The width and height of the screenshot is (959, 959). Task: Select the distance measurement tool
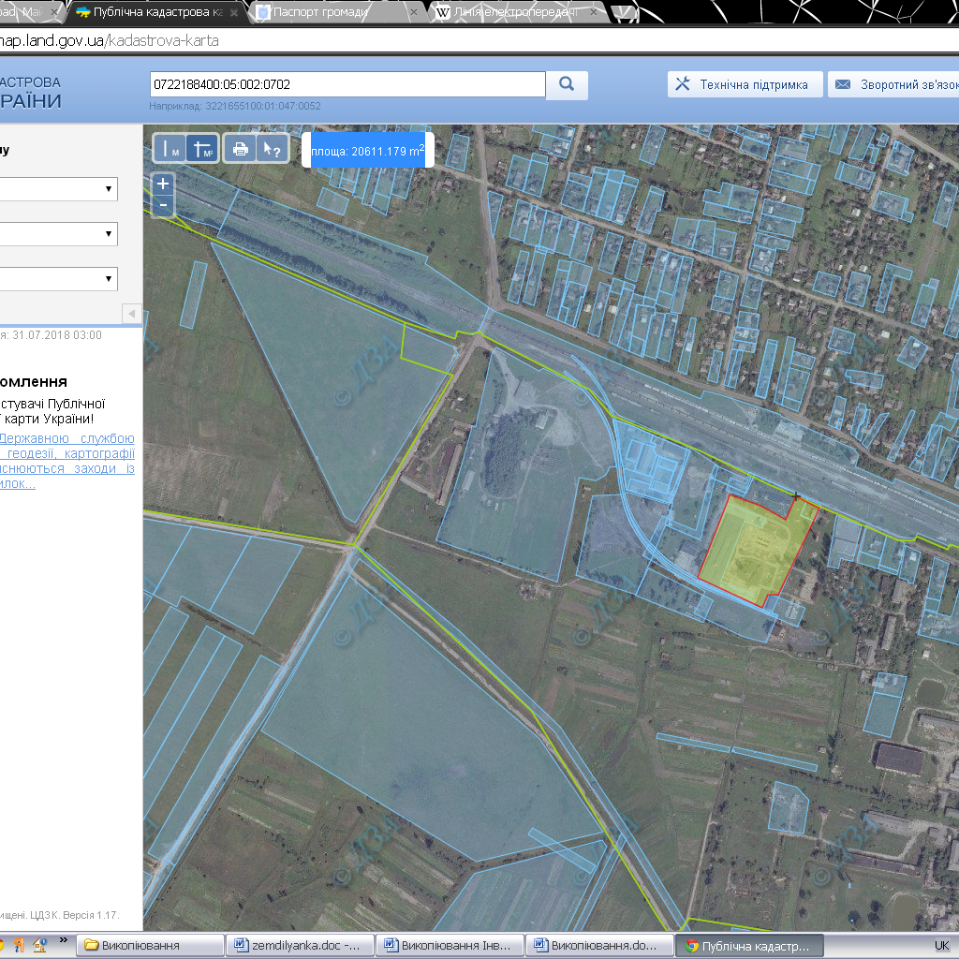point(170,149)
